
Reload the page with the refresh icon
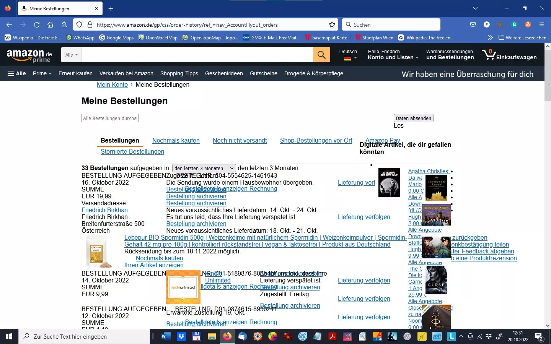click(x=37, y=25)
